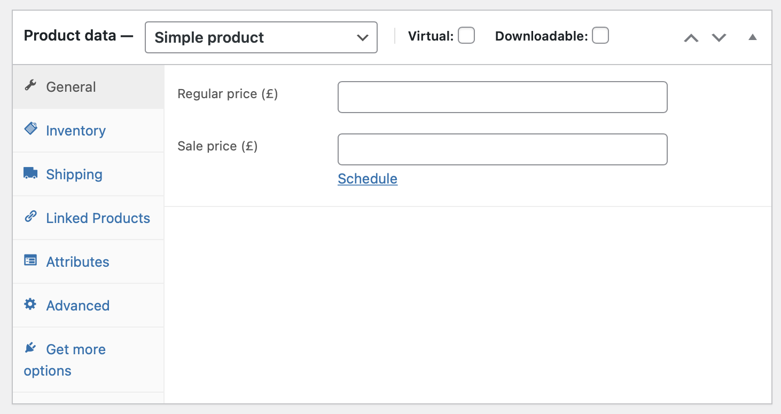Click the Advanced gear icon

pyautogui.click(x=30, y=304)
